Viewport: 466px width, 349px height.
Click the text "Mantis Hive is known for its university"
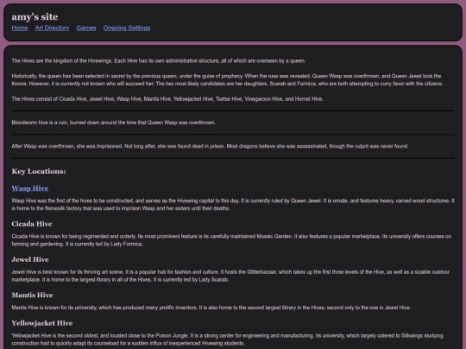211,308
